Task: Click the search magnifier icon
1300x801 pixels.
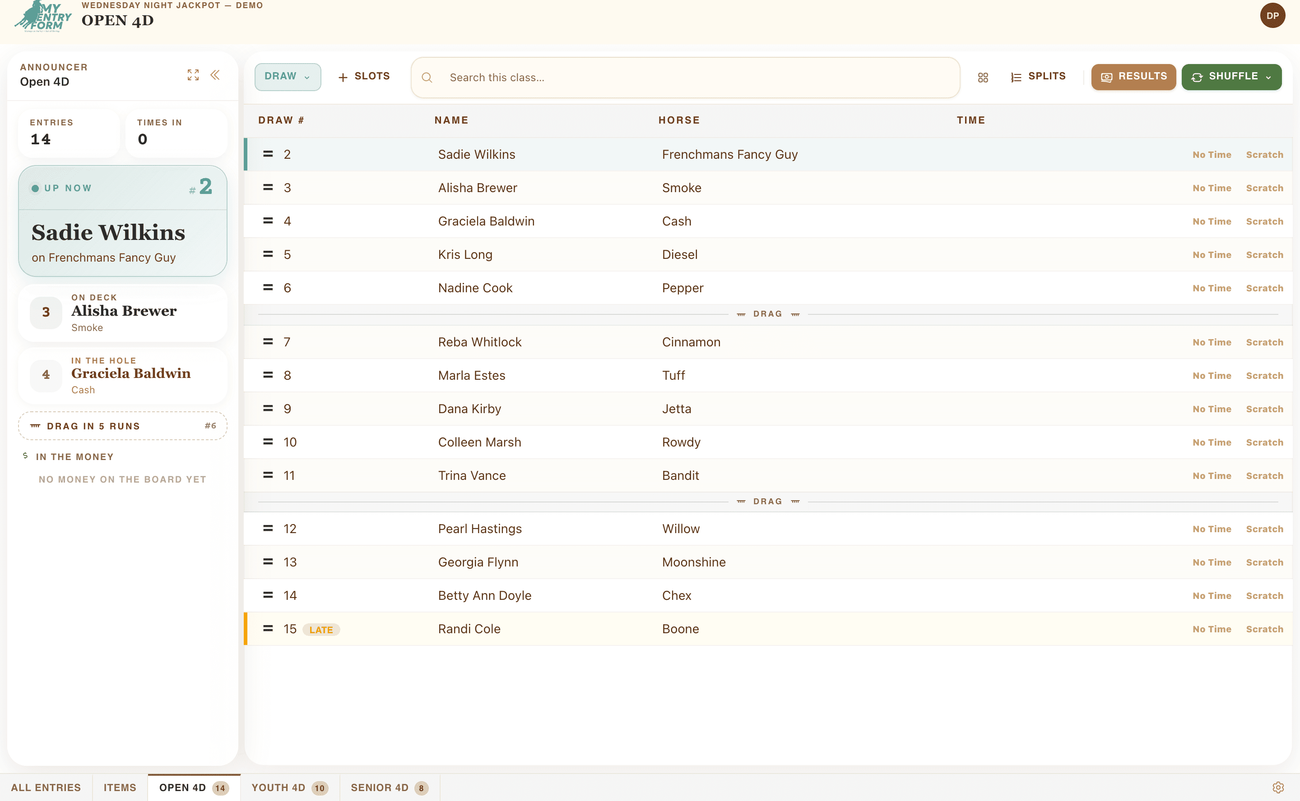Action: tap(427, 77)
